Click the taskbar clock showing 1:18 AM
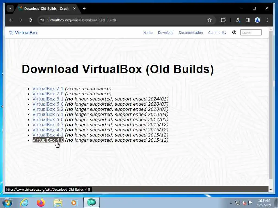278x208 pixels. (264, 203)
